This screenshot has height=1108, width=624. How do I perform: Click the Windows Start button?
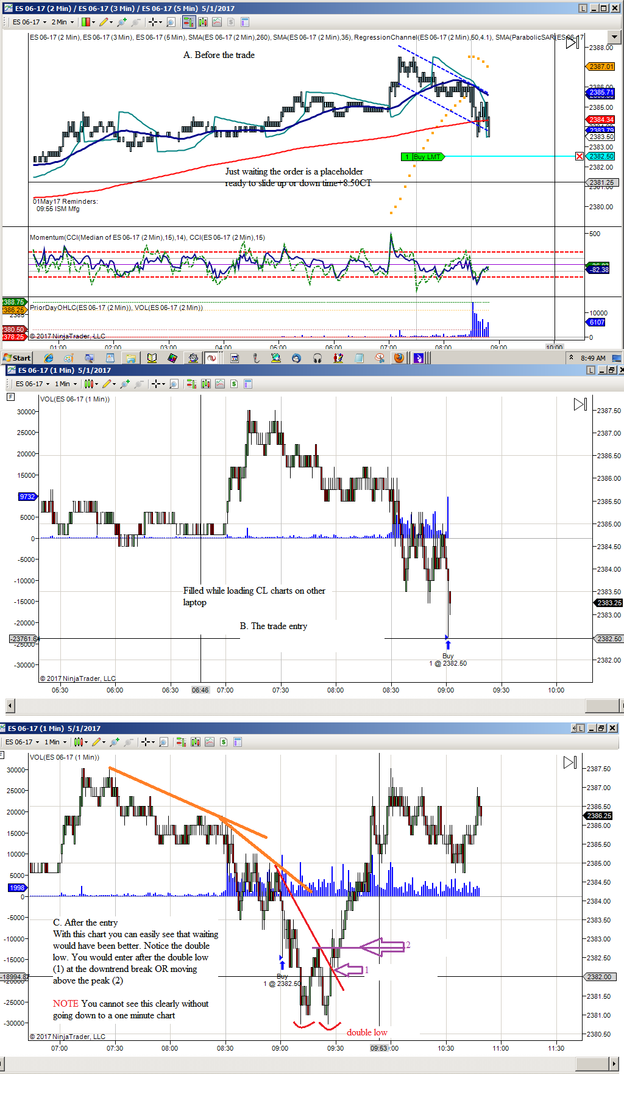pos(17,358)
